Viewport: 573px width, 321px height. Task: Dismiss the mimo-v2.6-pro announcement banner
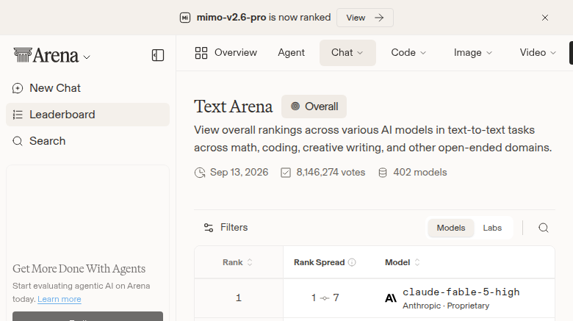(545, 18)
